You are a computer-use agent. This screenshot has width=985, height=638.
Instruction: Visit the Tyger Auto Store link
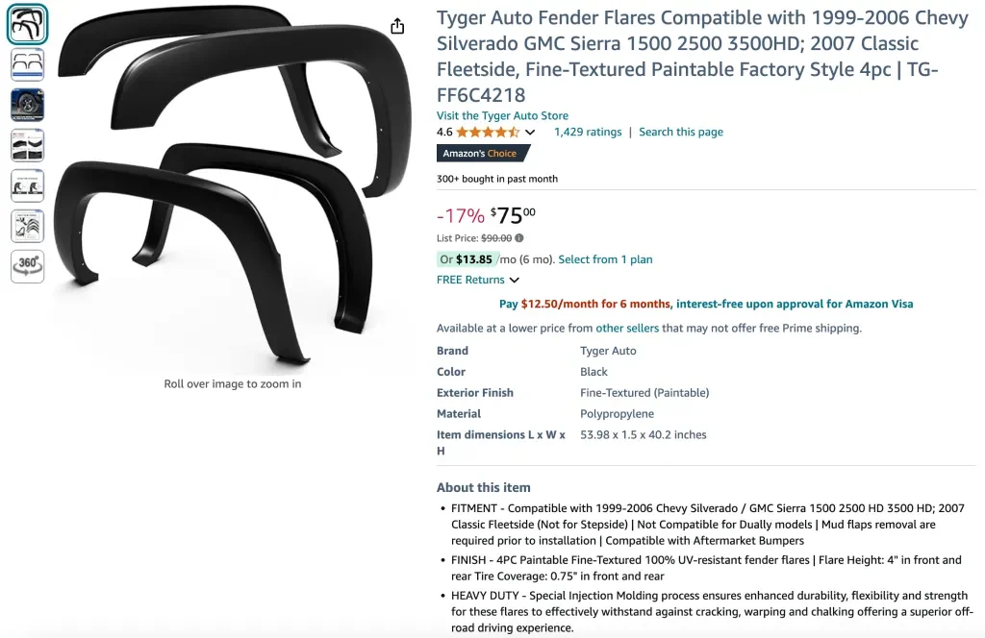pos(502,116)
